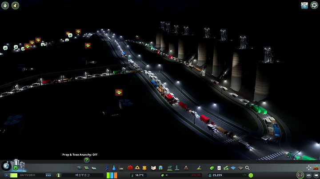The height and width of the screenshot is (179, 320).
Task: Toggle the cinematic camera button
Action: click(309, 175)
